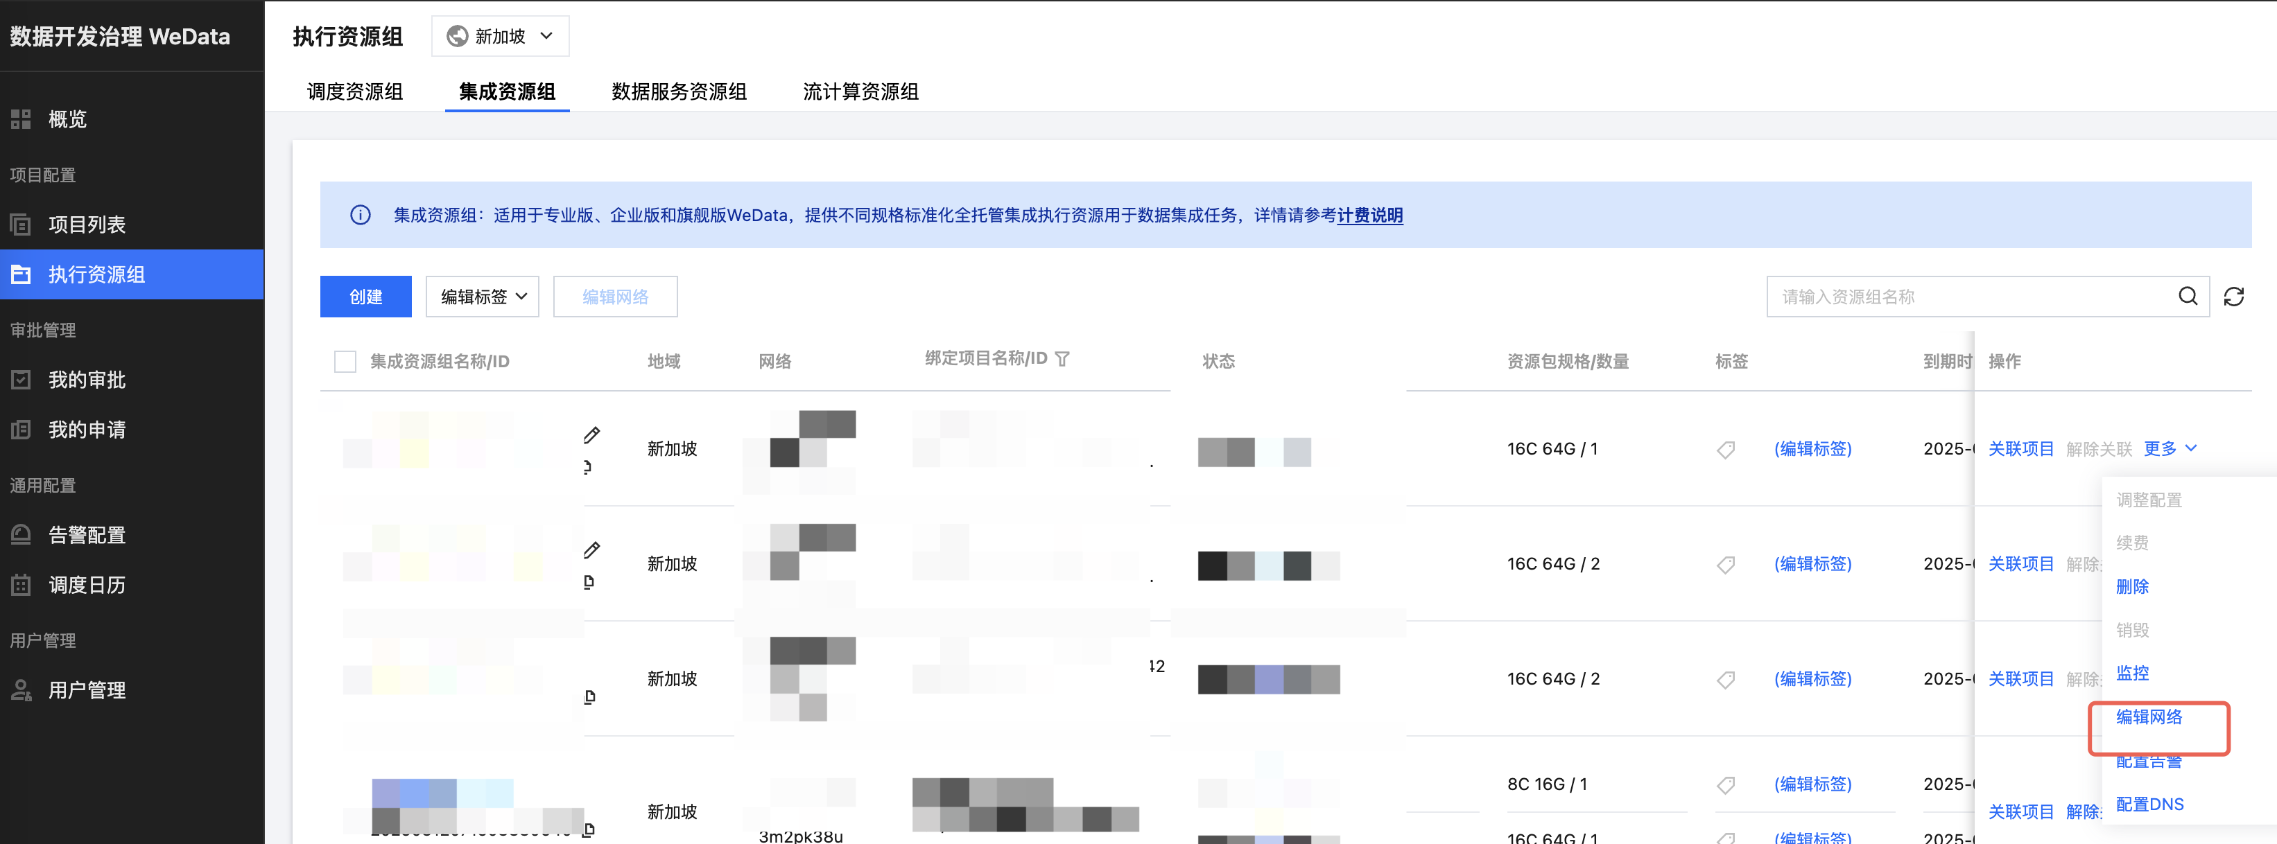Click (编辑标签) in 8C 16G / 1 row
This screenshot has width=2277, height=844.
(1812, 784)
